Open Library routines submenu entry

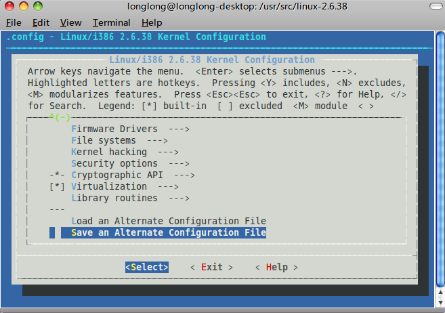(x=130, y=198)
